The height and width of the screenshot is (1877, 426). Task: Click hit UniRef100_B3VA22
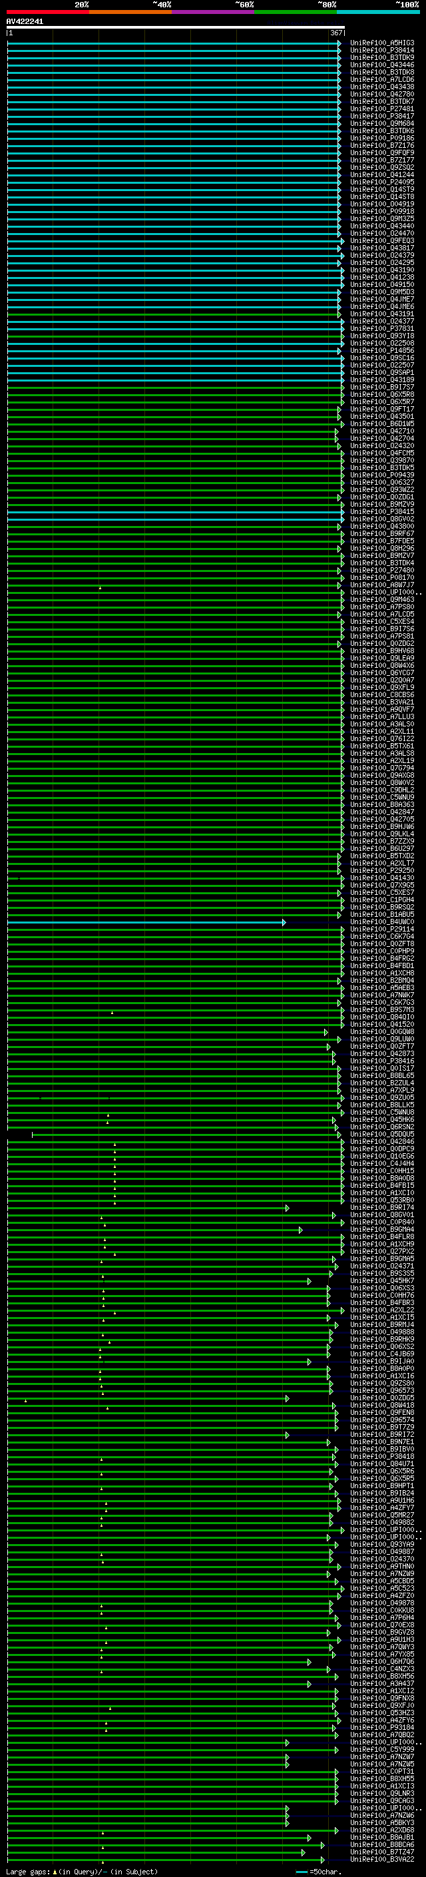coord(382,1859)
